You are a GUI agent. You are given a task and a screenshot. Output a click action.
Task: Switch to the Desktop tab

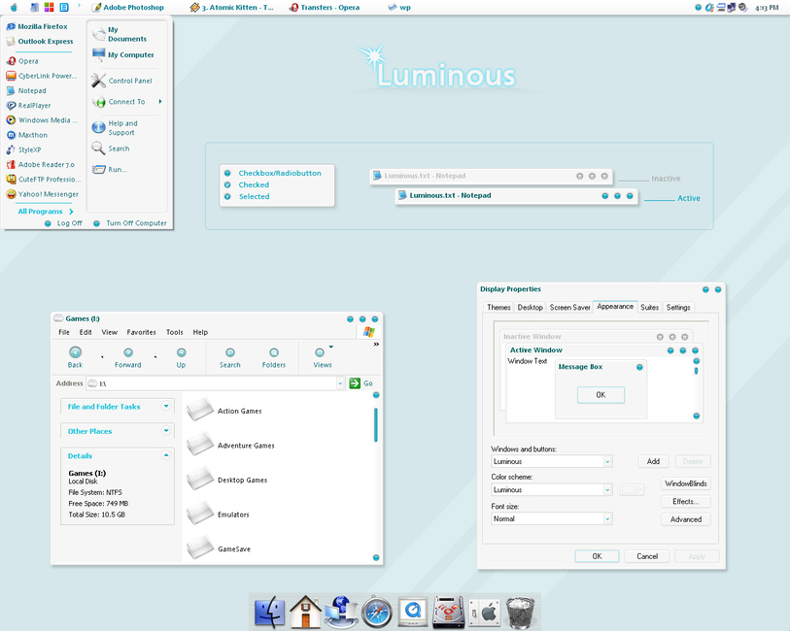coord(530,308)
